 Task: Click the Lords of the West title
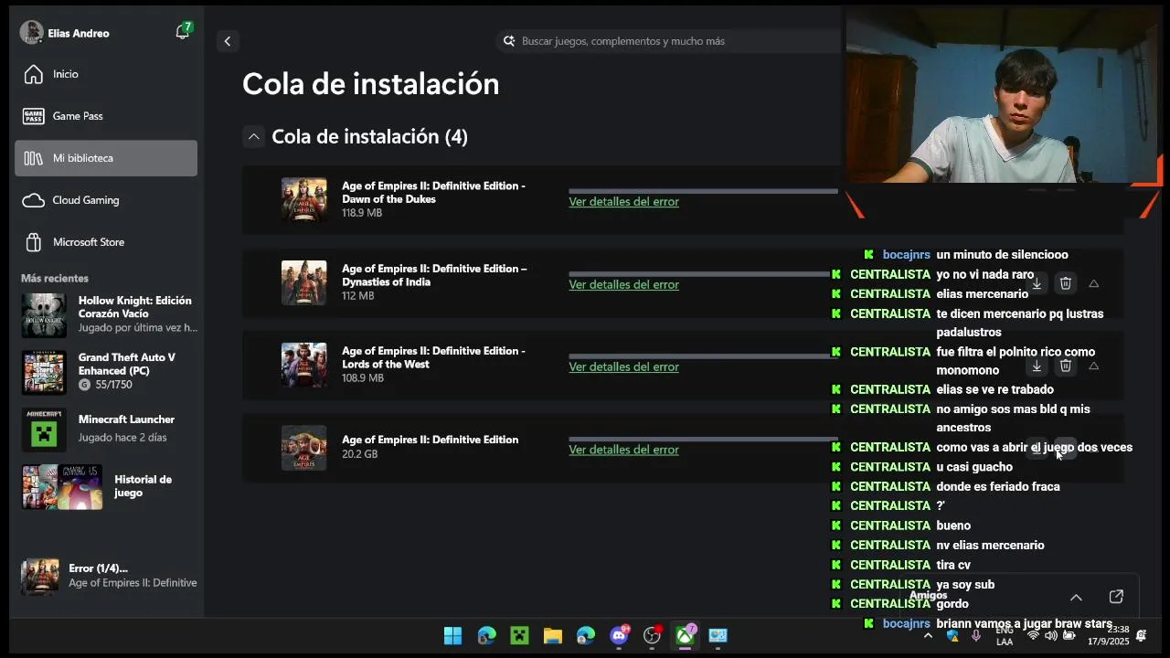coord(433,357)
